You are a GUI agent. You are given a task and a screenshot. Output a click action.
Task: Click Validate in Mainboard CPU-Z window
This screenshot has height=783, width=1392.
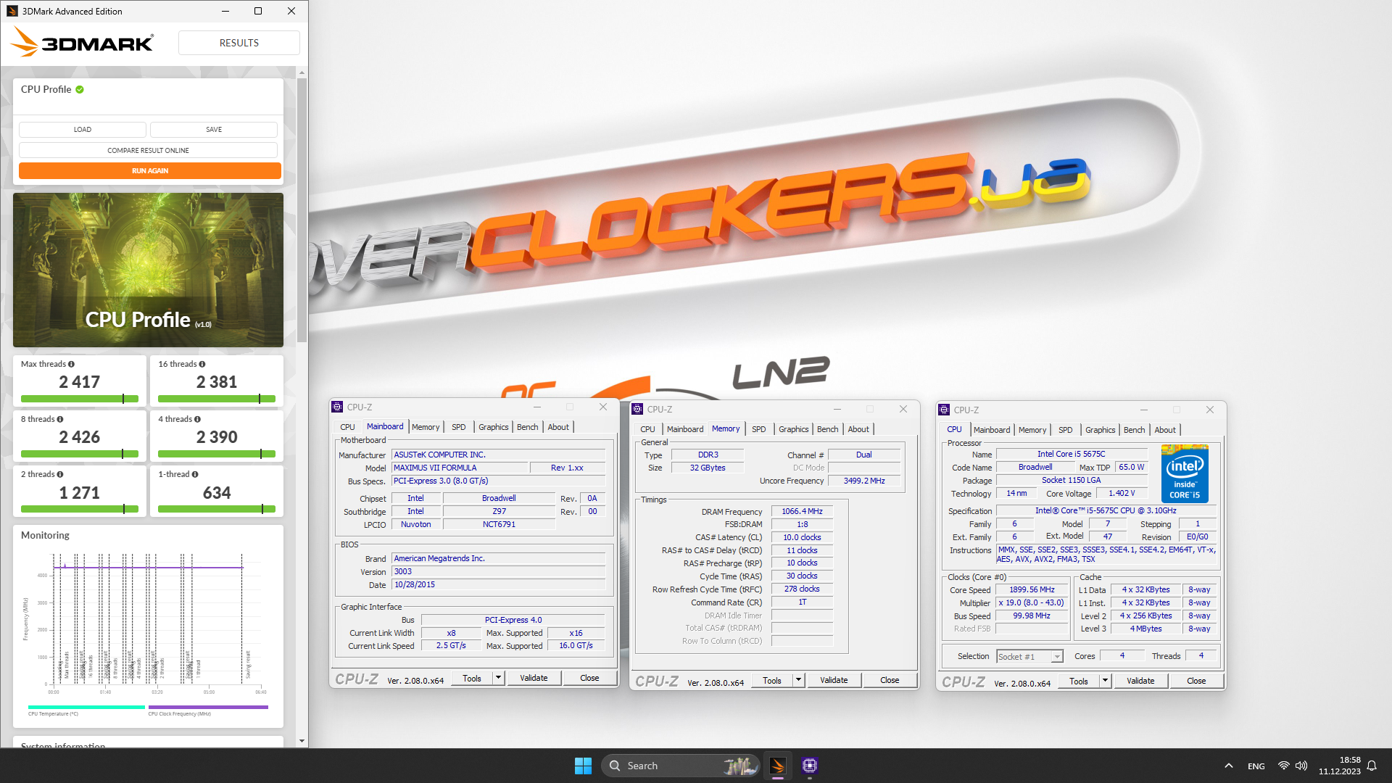pyautogui.click(x=534, y=678)
